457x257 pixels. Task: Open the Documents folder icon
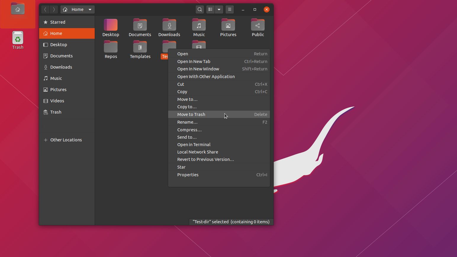pos(140,25)
